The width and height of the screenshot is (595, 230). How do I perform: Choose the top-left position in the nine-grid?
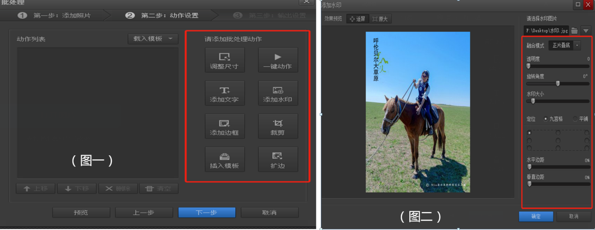pos(529,133)
